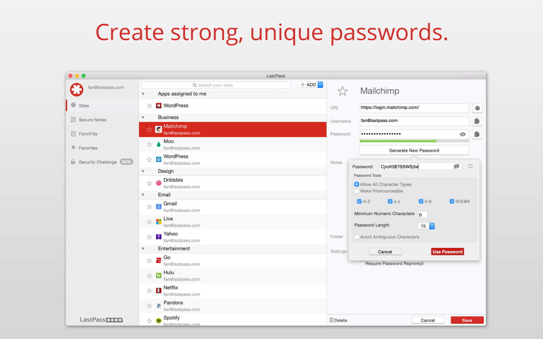543x339 pixels.
Task: Select the Pandora entry in the list
Action: (233, 306)
